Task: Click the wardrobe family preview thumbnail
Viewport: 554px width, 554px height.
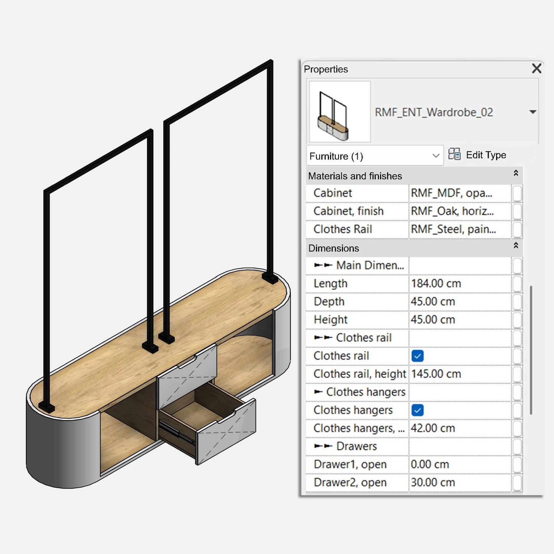Action: tap(340, 112)
